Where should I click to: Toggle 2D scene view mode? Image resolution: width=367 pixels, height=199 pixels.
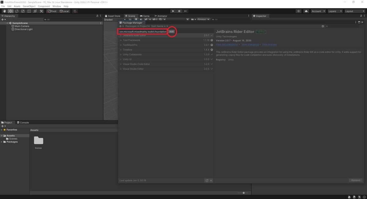tap(130, 20)
